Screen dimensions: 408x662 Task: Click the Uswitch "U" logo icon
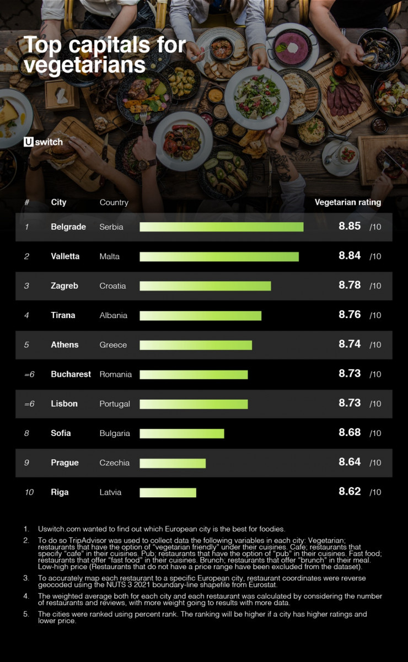28,142
